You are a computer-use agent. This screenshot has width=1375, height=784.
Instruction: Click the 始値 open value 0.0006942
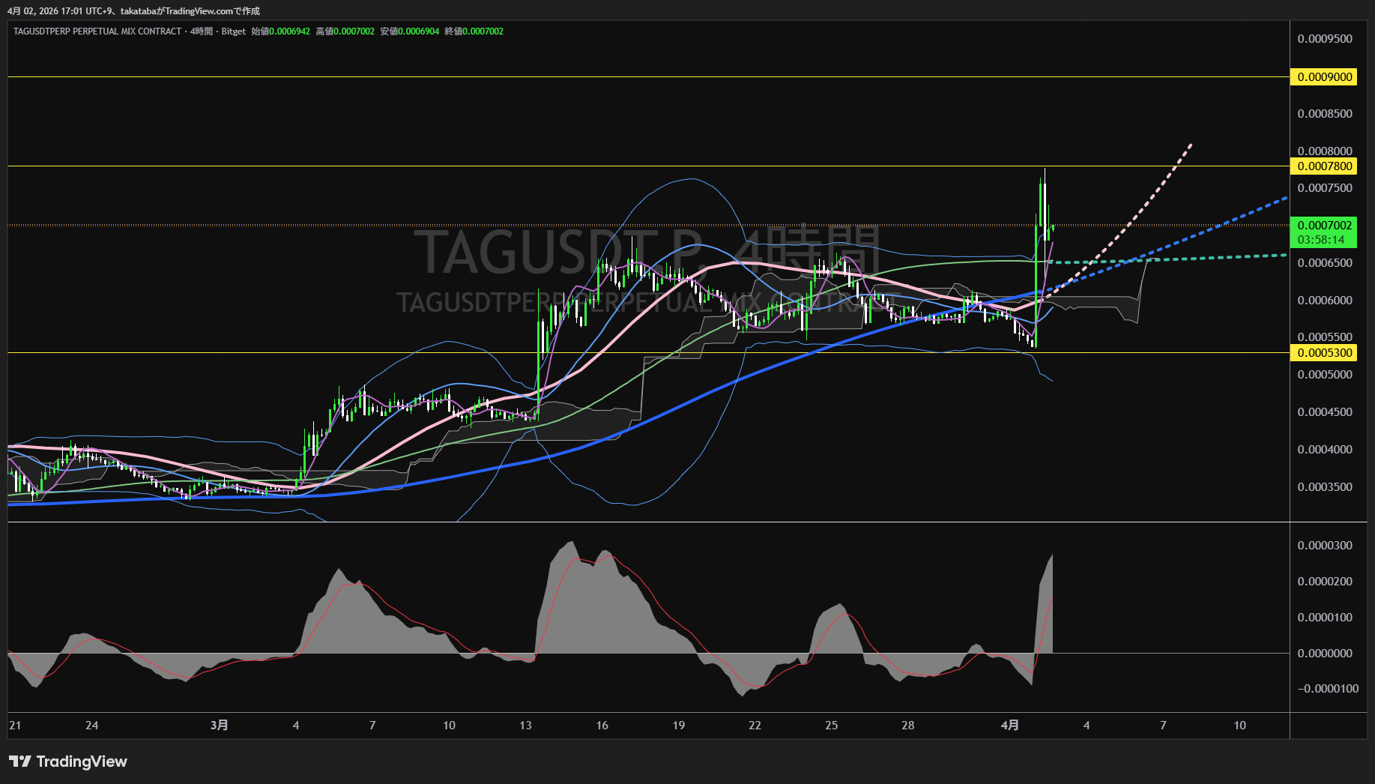[289, 31]
